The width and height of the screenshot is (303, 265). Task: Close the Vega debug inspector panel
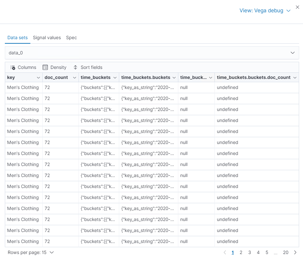tap(298, 7)
